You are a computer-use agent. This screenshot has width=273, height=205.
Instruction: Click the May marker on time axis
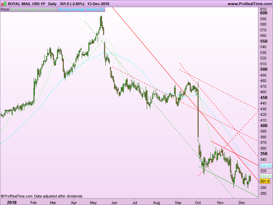pos(93,203)
